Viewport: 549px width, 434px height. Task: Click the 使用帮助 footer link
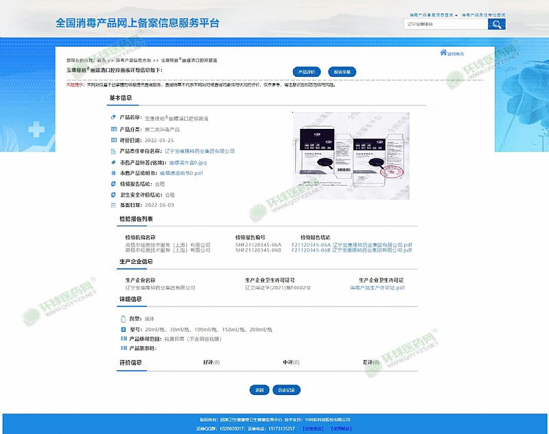(x=341, y=429)
